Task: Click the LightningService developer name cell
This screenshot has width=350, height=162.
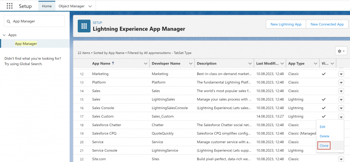Action: [165, 151]
